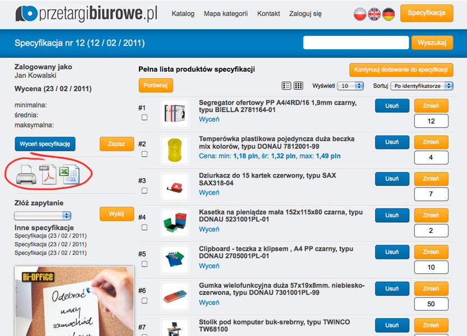Open the yellow Temperówka product thumbnail

click(175, 150)
